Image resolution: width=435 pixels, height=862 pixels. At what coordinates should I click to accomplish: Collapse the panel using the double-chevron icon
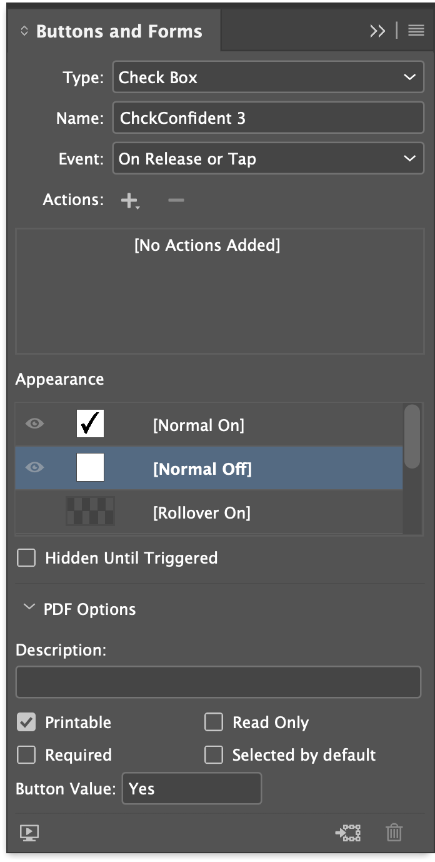pos(377,29)
